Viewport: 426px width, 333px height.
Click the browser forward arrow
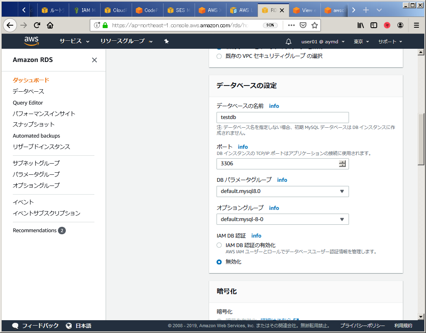click(24, 25)
